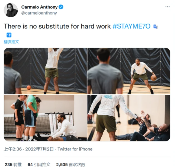
Task: View the 235 转推 retweets list
Action: click(13, 164)
